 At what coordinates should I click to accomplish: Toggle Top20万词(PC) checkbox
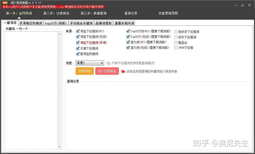coord(128,31)
